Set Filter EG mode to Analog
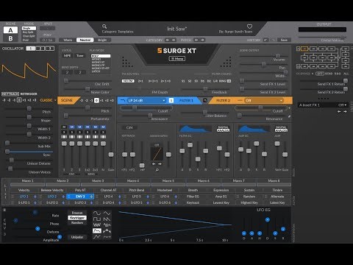This screenshot has width=353, height=265. click(224, 130)
